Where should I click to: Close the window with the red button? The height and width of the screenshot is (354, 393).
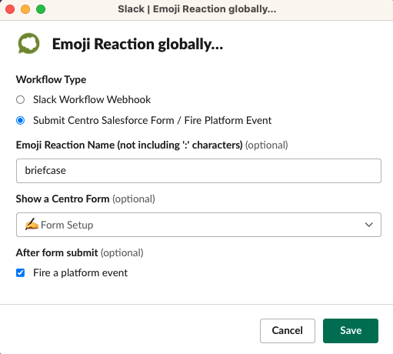tap(10, 9)
